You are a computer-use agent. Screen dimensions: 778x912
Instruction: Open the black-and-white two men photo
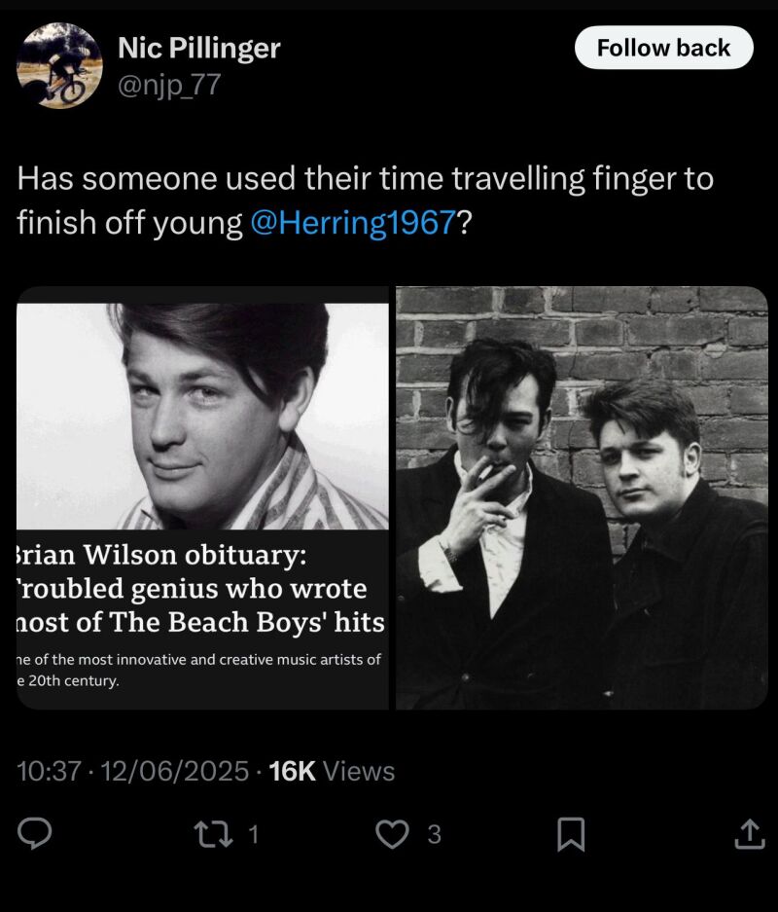[x=582, y=496]
